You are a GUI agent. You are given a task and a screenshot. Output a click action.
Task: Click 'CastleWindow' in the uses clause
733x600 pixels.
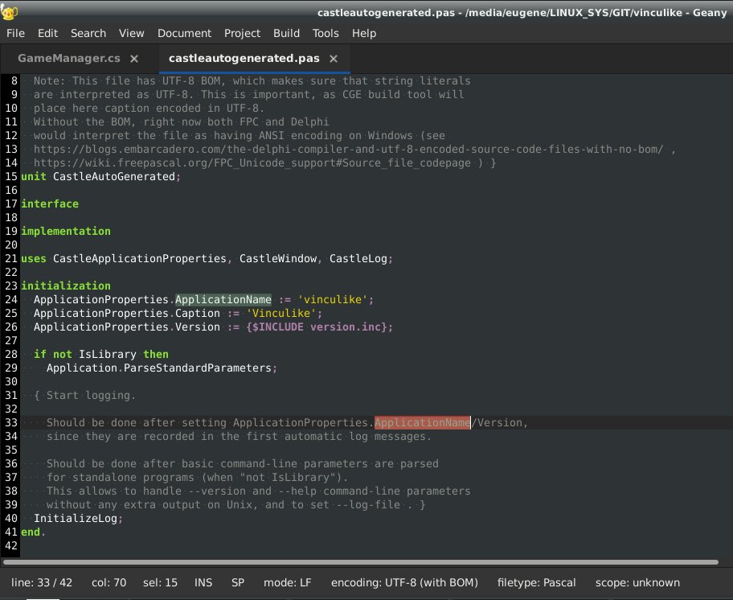[x=278, y=259]
